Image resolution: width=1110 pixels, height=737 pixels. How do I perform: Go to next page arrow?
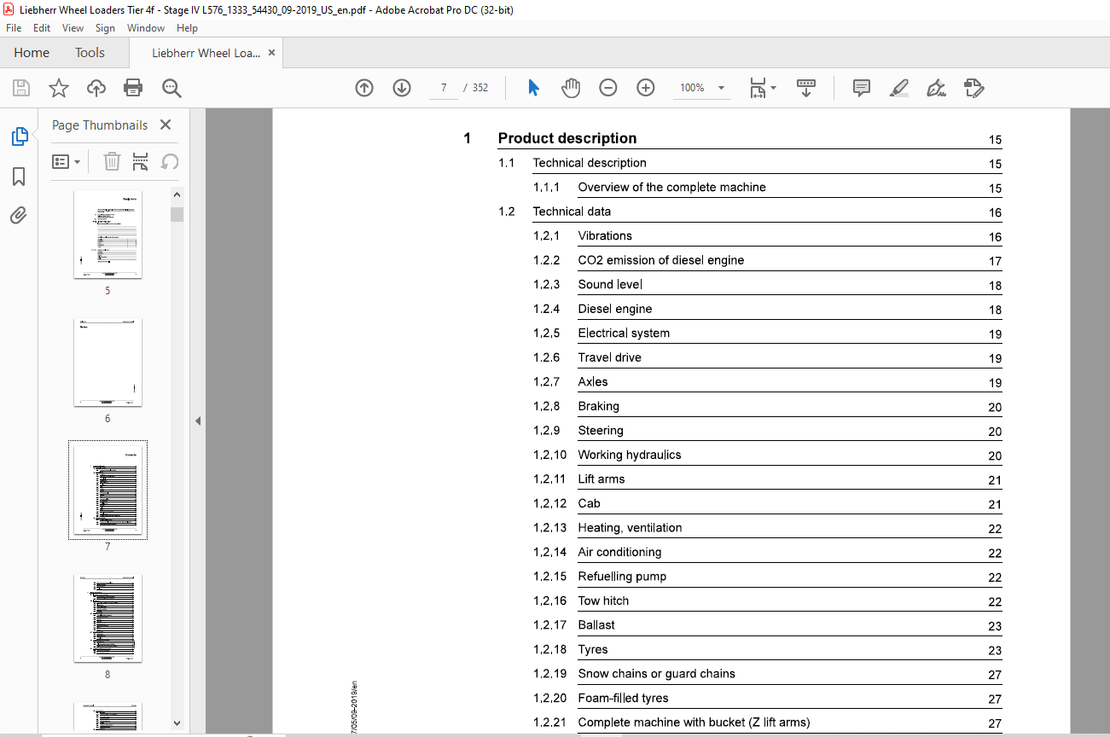tap(402, 88)
